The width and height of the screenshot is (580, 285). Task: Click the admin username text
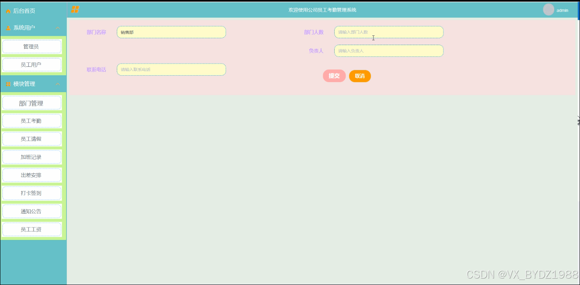pos(562,10)
